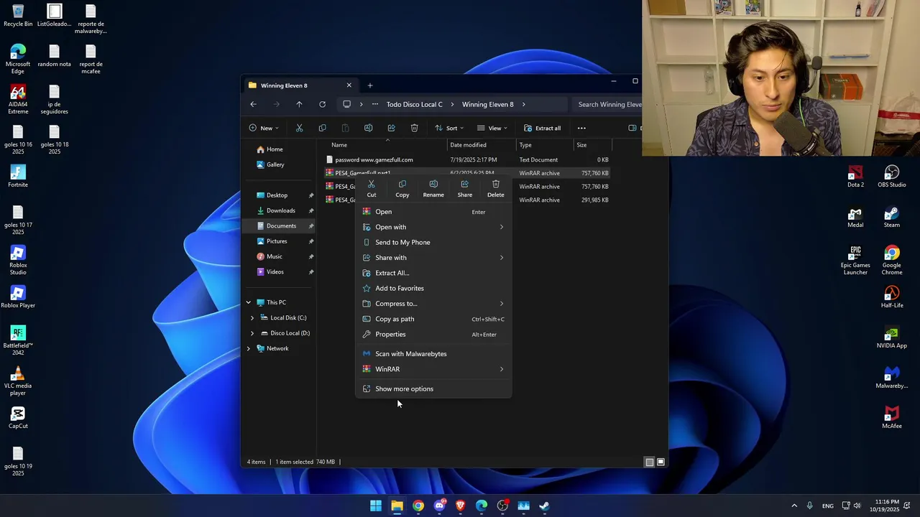This screenshot has width=920, height=517.
Task: Sort files by Date modified column
Action: point(468,145)
